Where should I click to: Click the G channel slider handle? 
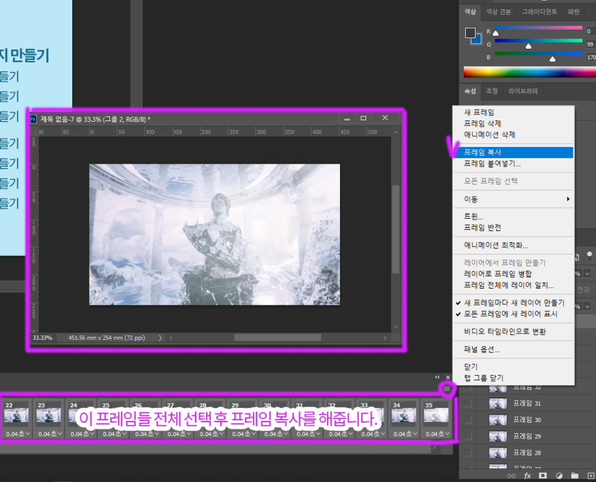pos(528,46)
